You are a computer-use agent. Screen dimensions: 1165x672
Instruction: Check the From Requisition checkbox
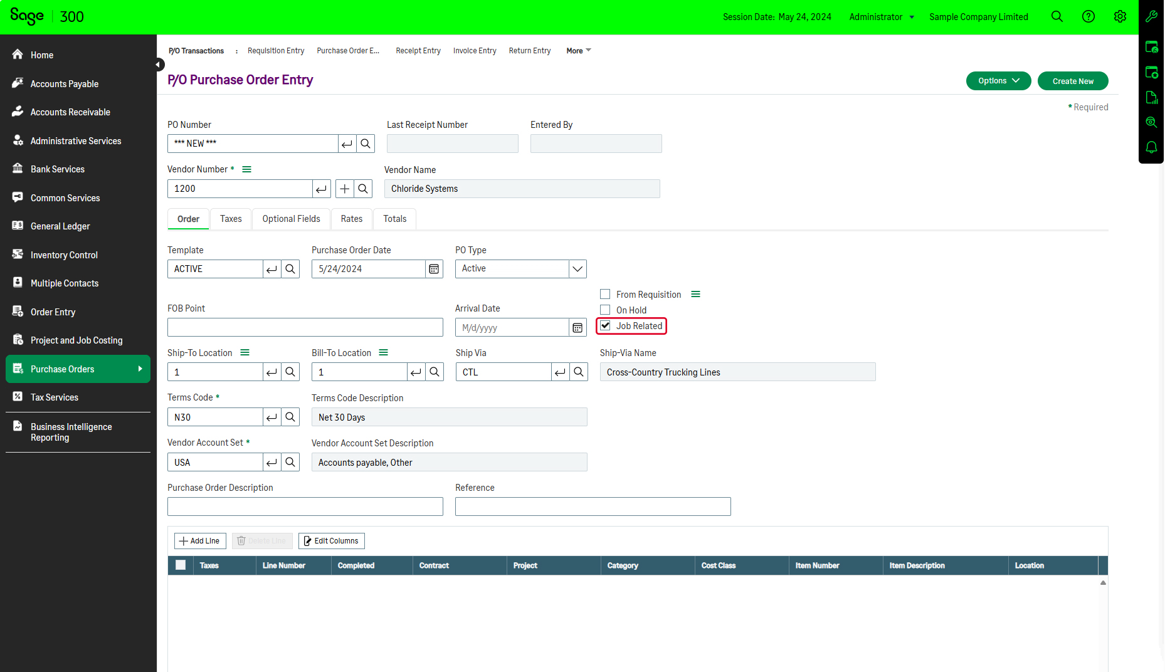coord(605,294)
